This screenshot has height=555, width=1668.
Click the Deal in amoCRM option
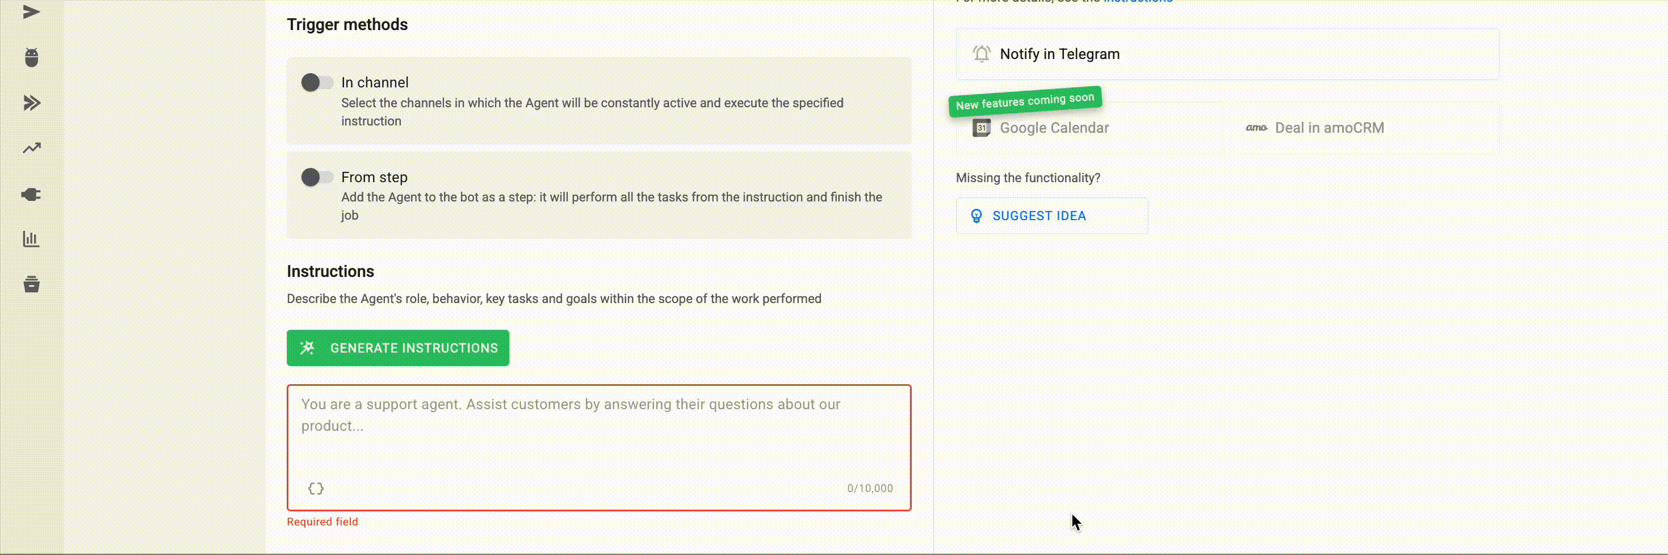tap(1328, 128)
